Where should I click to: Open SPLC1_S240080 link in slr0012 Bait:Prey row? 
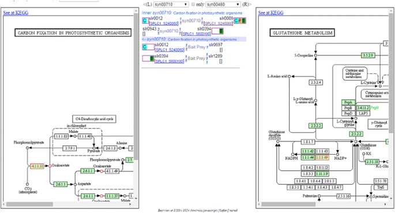click(x=170, y=50)
